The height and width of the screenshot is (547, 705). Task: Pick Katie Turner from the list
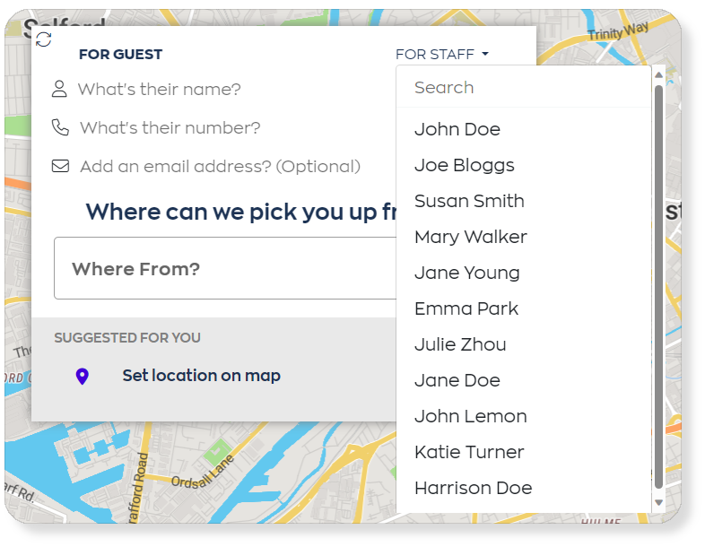[469, 452]
